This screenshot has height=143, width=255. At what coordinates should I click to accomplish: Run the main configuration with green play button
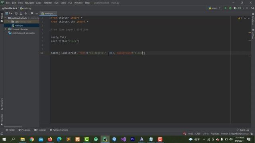[x=226, y=8]
